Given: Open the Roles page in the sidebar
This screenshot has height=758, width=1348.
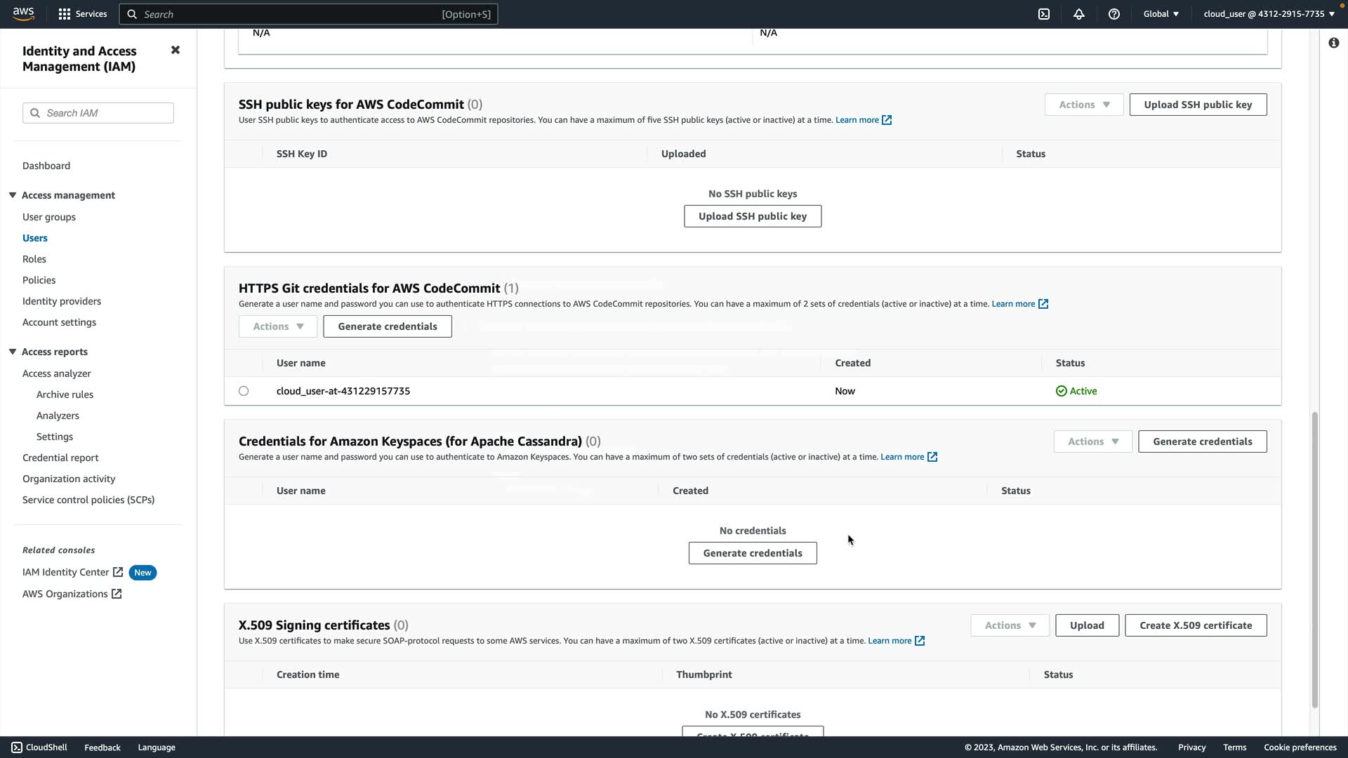Looking at the screenshot, I should point(34,259).
